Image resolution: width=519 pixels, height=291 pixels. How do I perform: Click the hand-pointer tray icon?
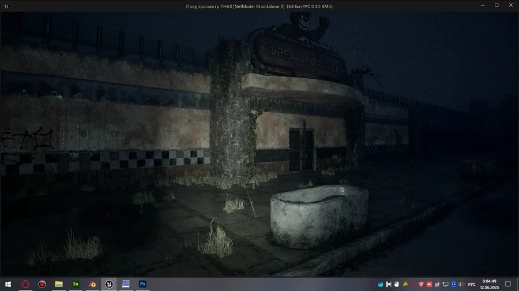[x=437, y=284]
